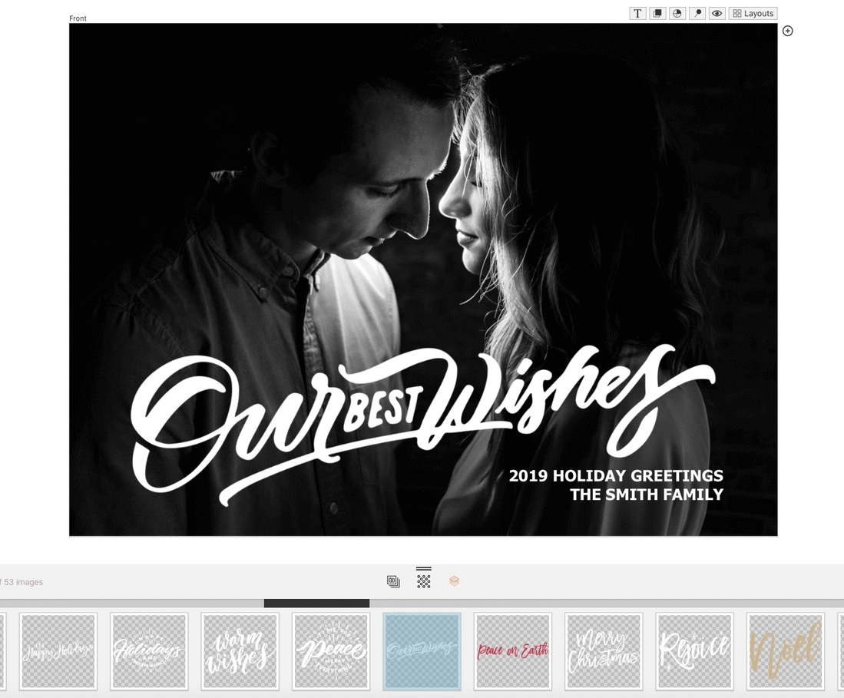Image resolution: width=844 pixels, height=698 pixels.
Task: Click the Front page label
Action: tap(78, 18)
